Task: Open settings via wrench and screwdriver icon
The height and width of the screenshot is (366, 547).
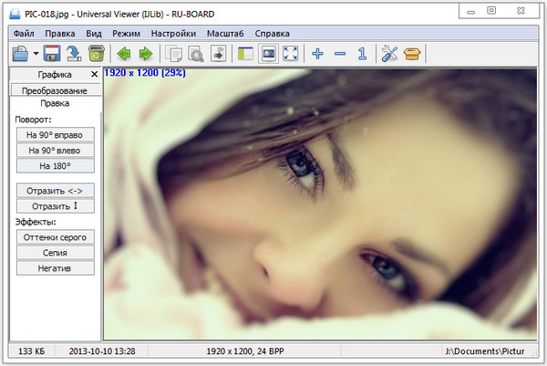Action: (389, 54)
